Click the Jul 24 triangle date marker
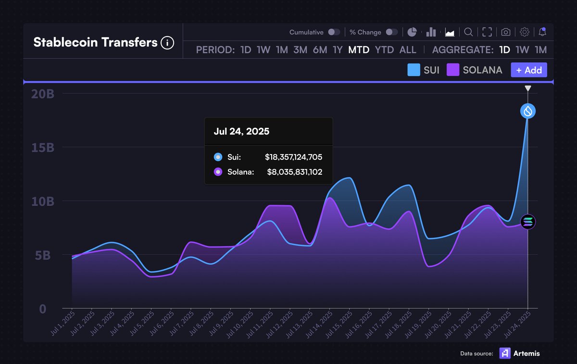Viewport: 577px width, 364px height. point(528,88)
